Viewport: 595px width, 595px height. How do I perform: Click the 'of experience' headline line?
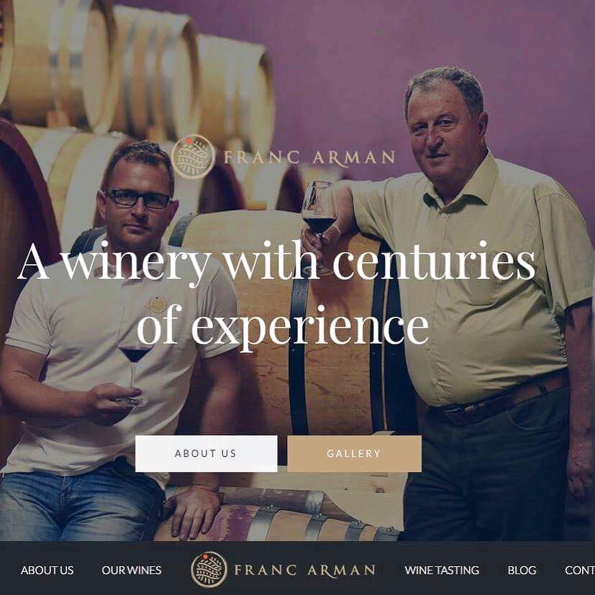[x=283, y=326]
